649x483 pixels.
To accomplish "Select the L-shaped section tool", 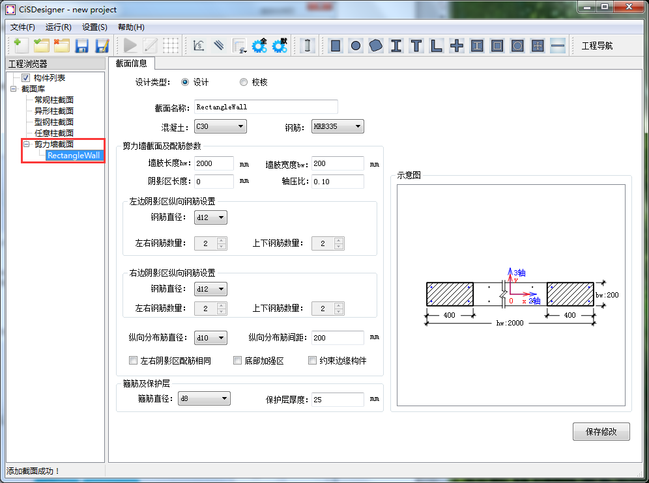I will [437, 46].
